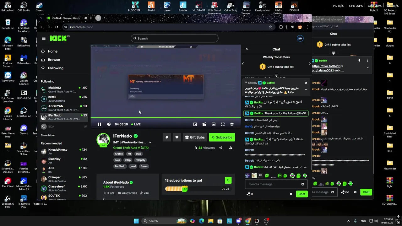This screenshot has height=226, width=402.
Task: Click the stream seek progress bar
Action: coord(166,117)
